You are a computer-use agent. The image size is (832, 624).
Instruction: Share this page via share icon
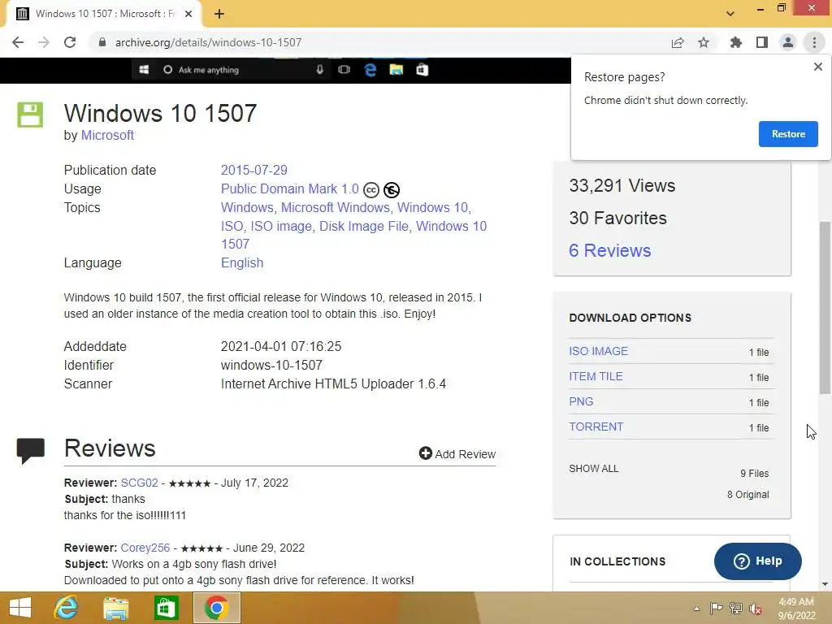click(678, 42)
